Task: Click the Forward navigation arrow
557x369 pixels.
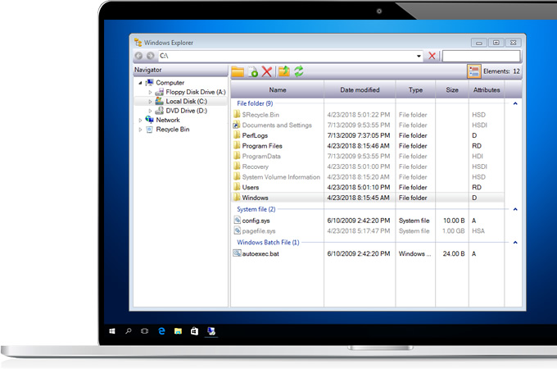Action: pyautogui.click(x=151, y=56)
